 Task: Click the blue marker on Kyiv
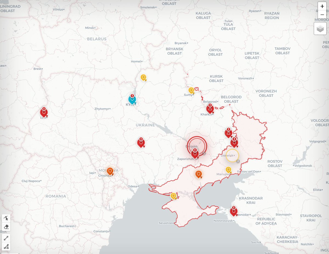click(132, 100)
